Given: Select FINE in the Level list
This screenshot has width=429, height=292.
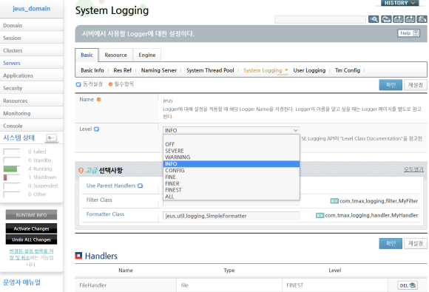Looking at the screenshot, I should pos(232,177).
